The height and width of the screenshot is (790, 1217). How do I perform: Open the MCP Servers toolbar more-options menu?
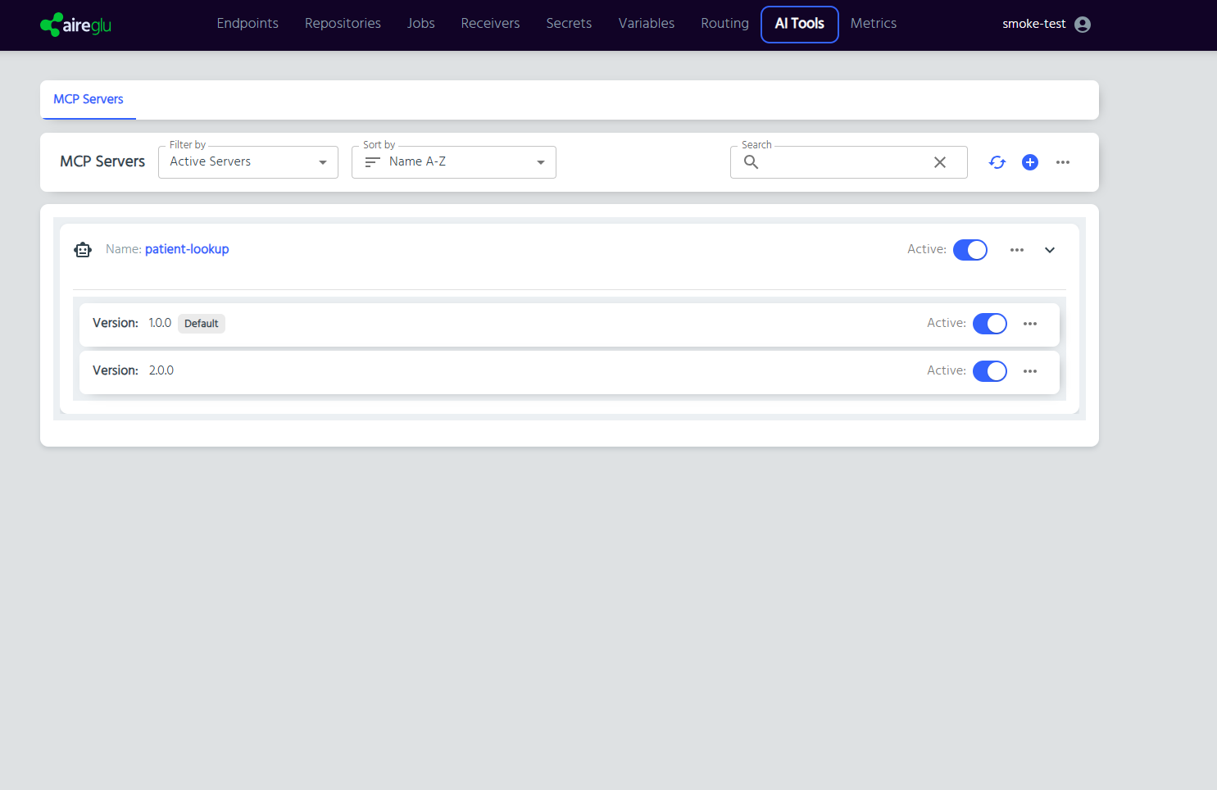[1063, 162]
